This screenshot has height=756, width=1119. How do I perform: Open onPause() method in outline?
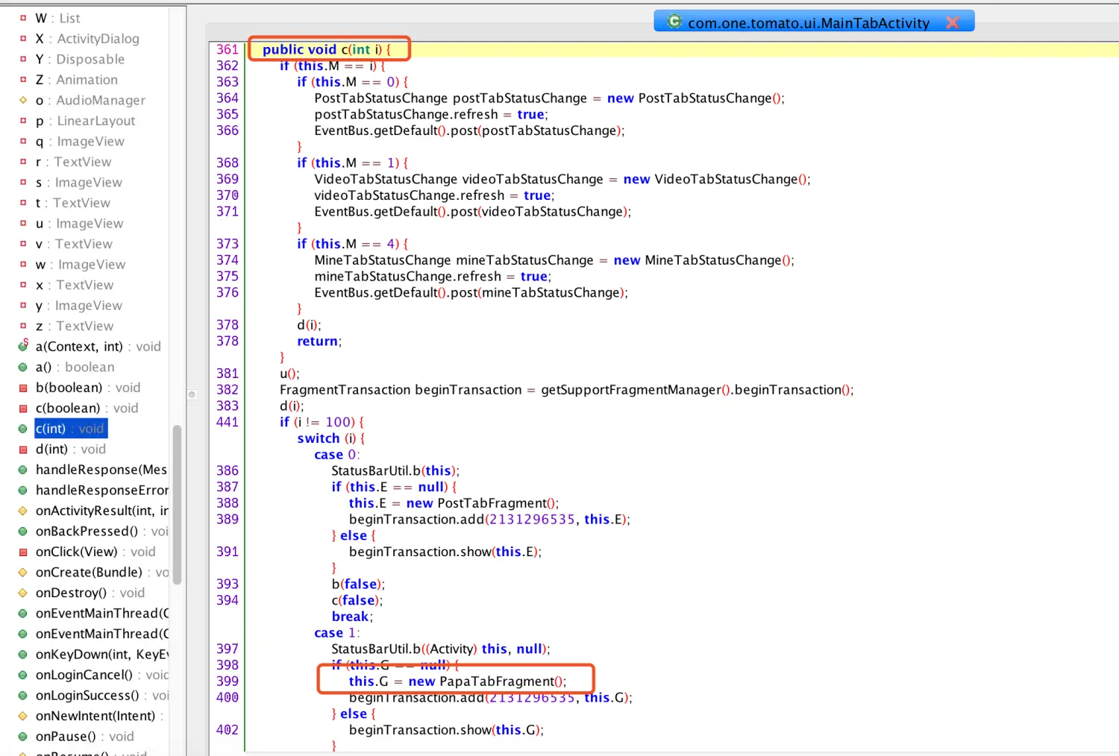pos(85,736)
